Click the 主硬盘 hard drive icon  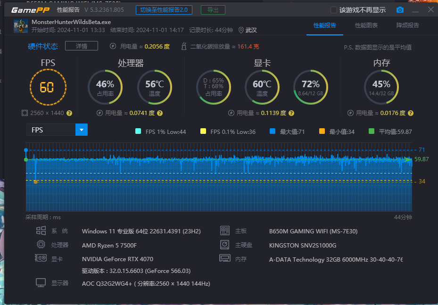[225, 245]
